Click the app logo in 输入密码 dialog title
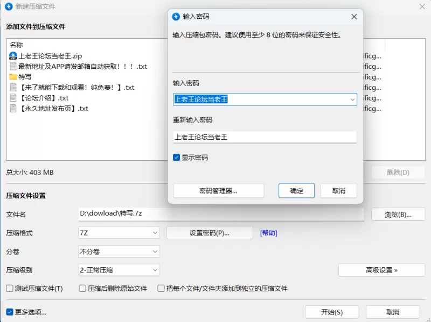 point(176,17)
